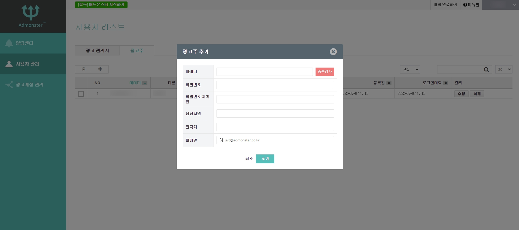Click the 아이디 input field
519x230 pixels.
click(x=264, y=72)
